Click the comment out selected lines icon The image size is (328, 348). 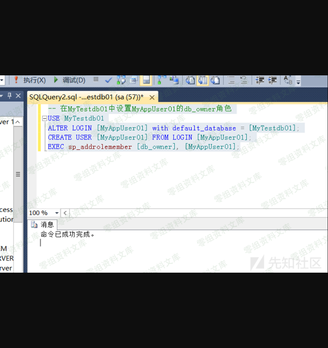click(x=231, y=80)
